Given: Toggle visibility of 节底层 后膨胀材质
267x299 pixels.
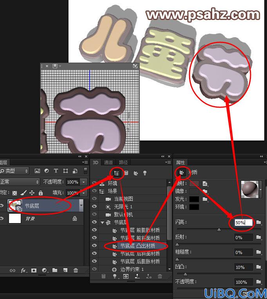Looking at the screenshot, I should pyautogui.click(x=94, y=261).
